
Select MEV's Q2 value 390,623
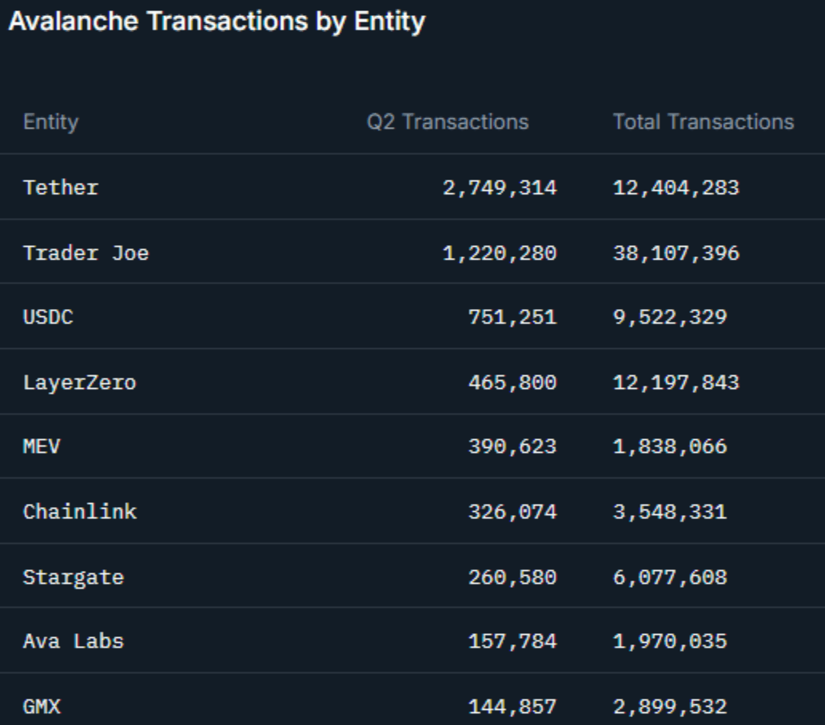512,446
